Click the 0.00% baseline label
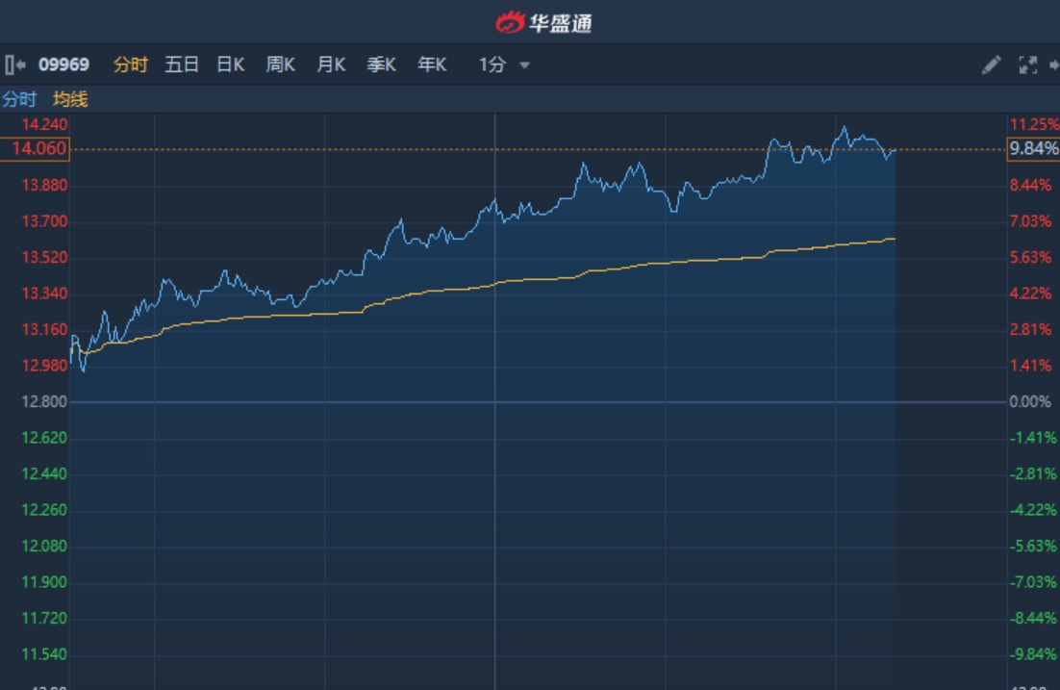The height and width of the screenshot is (690, 1060). click(x=1030, y=401)
